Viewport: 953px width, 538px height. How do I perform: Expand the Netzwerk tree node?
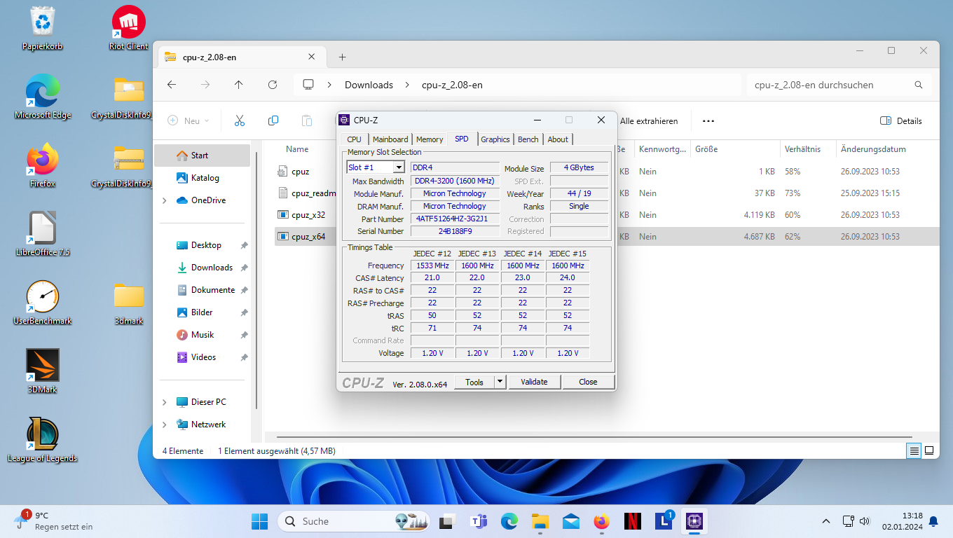click(x=165, y=425)
